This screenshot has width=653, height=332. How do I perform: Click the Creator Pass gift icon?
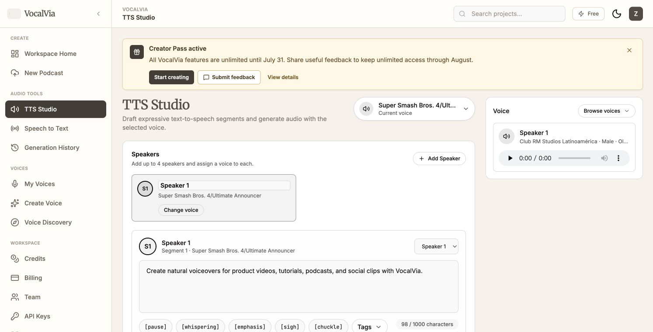(137, 52)
